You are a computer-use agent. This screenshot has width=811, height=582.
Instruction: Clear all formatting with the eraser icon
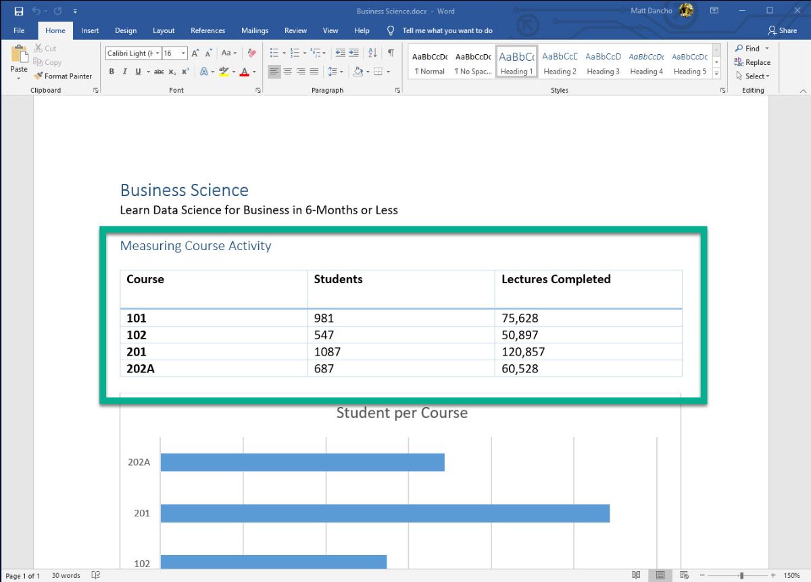tap(251, 53)
